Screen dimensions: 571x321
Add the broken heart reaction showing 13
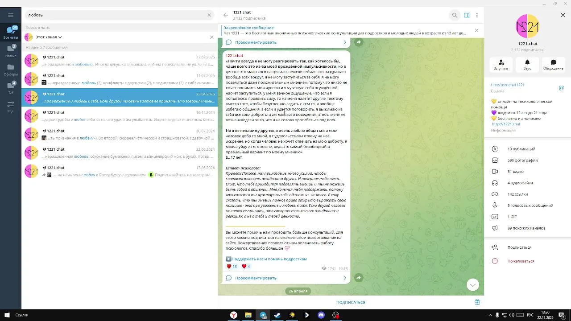232,267
